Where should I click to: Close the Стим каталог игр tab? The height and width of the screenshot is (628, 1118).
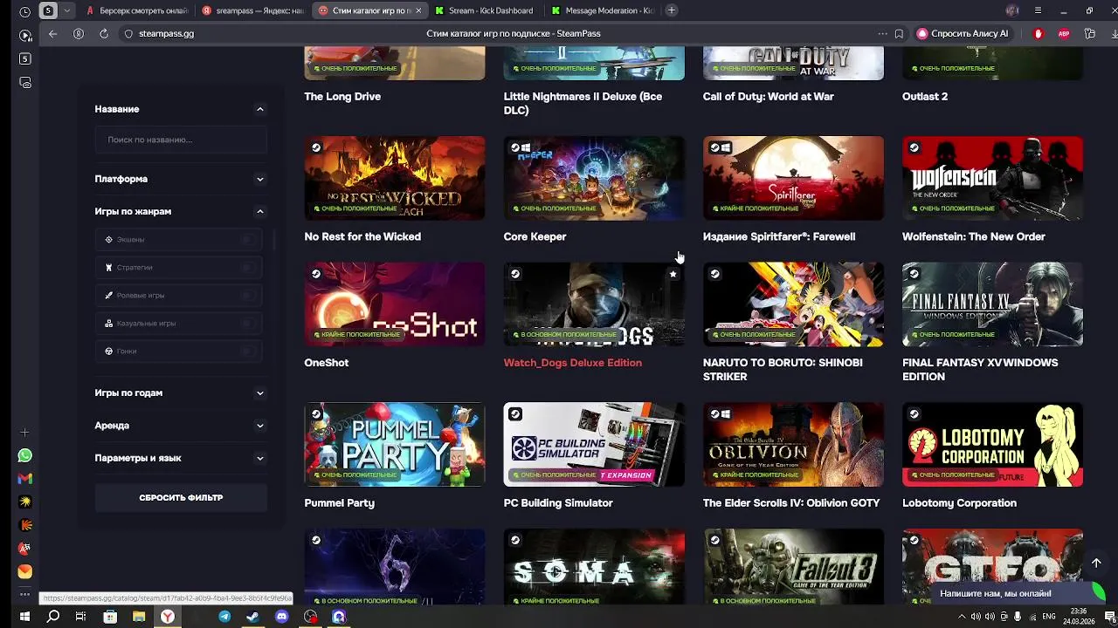pyautogui.click(x=419, y=10)
